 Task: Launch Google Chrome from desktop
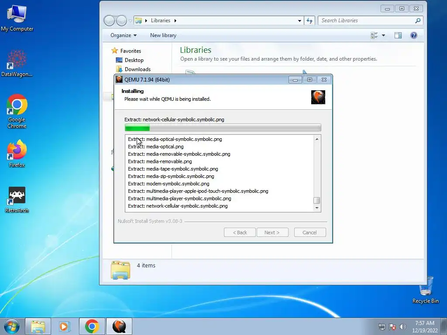pyautogui.click(x=17, y=111)
